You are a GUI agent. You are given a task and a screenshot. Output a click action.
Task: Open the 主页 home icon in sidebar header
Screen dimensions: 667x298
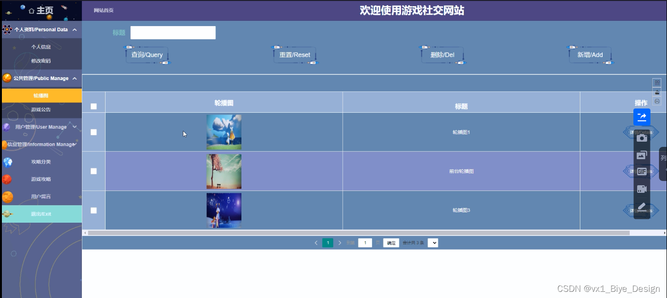tap(31, 10)
